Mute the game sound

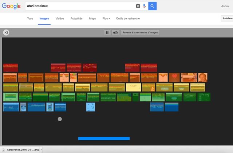(115, 32)
